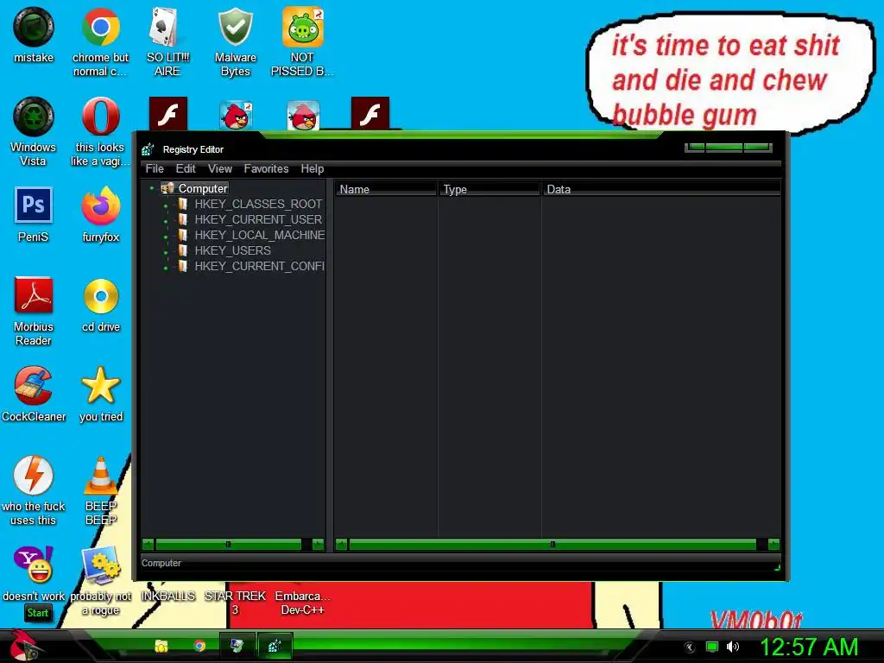Image resolution: width=884 pixels, height=663 pixels.
Task: Click the volume speaker tray icon
Action: click(732, 647)
